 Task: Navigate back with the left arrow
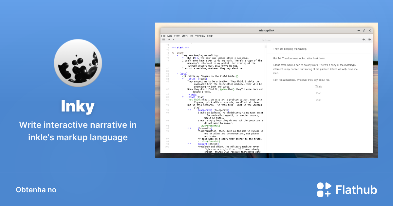click(x=169, y=39)
